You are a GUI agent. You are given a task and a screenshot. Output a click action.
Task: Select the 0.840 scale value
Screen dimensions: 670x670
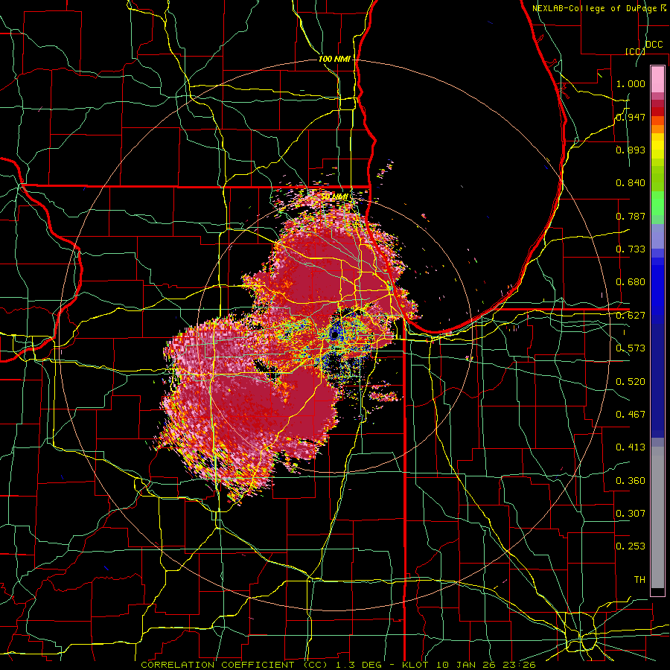[631, 183]
